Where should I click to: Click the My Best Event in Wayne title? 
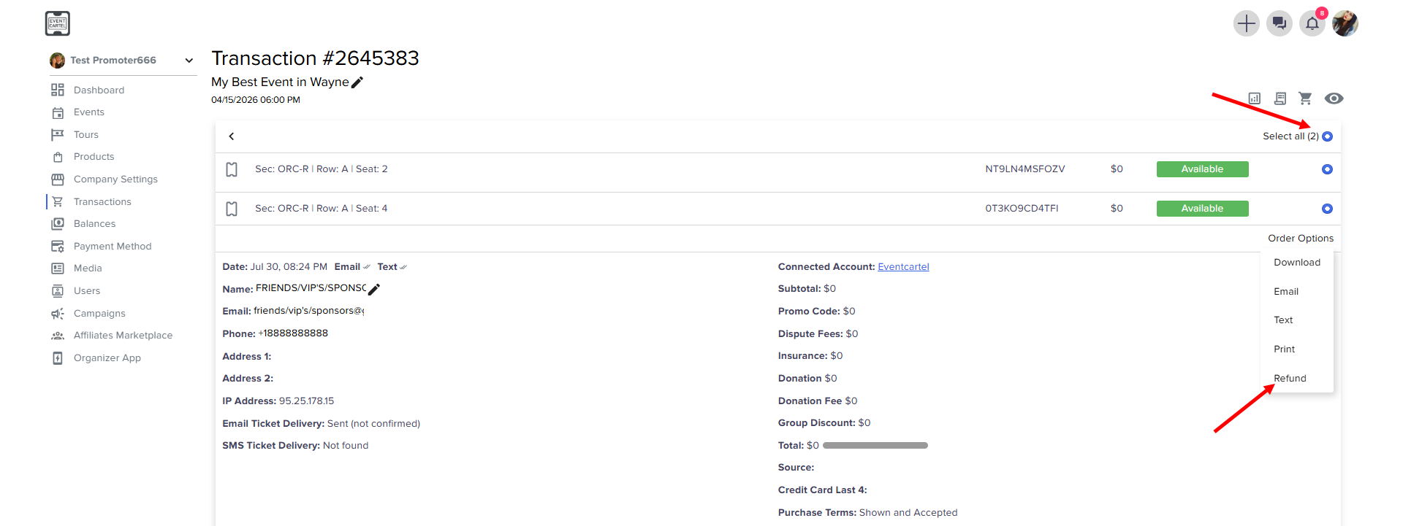coord(280,82)
